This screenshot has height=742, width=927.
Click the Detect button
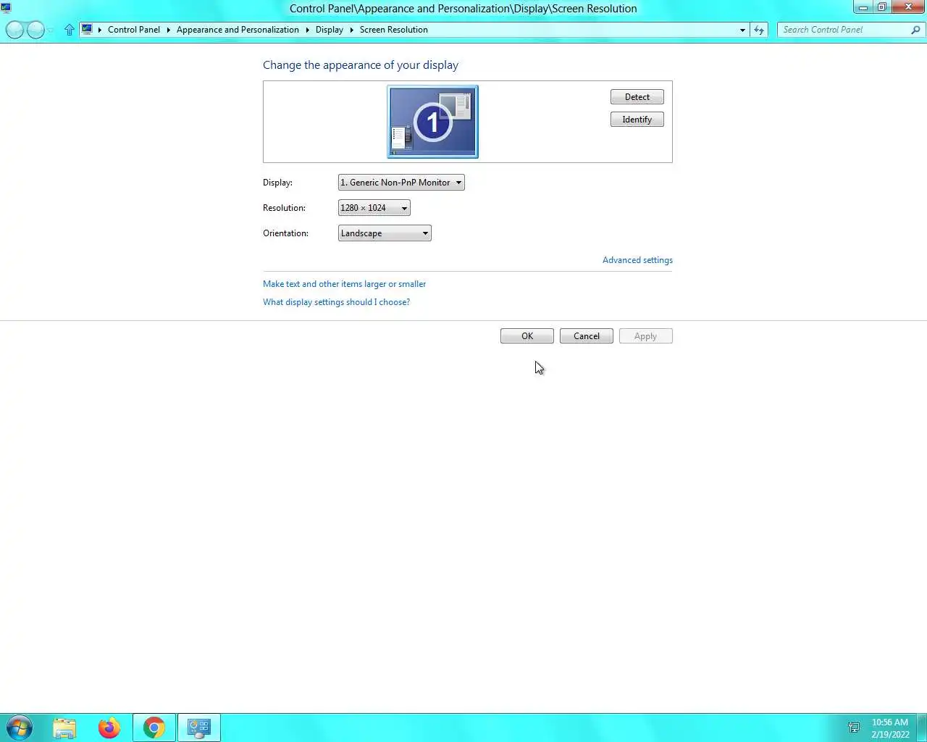click(637, 97)
